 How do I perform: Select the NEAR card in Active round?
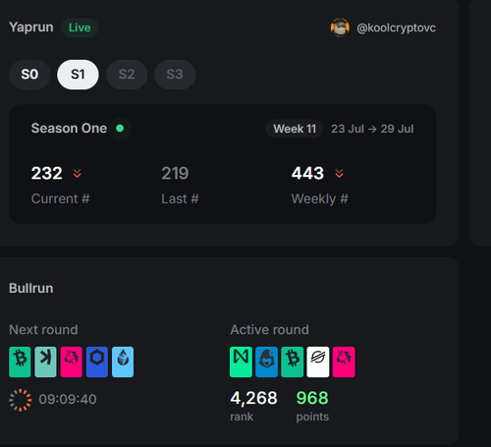241,362
